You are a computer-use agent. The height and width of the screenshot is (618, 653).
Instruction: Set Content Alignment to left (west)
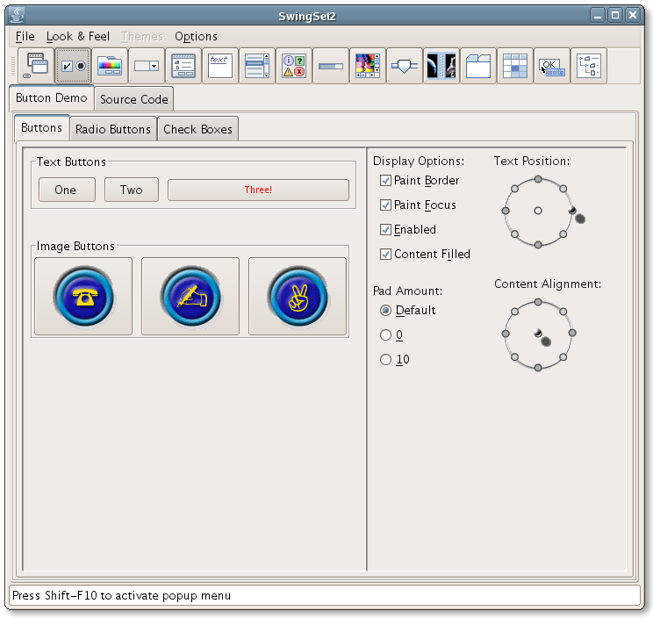tap(506, 334)
